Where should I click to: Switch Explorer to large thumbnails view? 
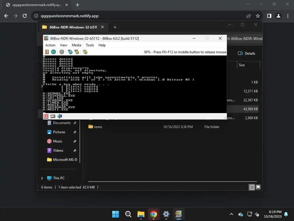point(258,187)
